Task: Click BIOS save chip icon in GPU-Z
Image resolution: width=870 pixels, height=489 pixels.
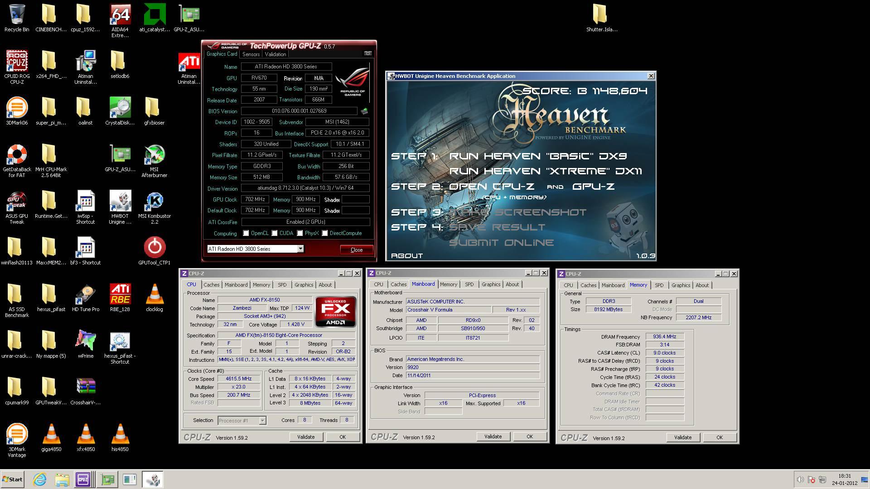Action: click(x=364, y=111)
